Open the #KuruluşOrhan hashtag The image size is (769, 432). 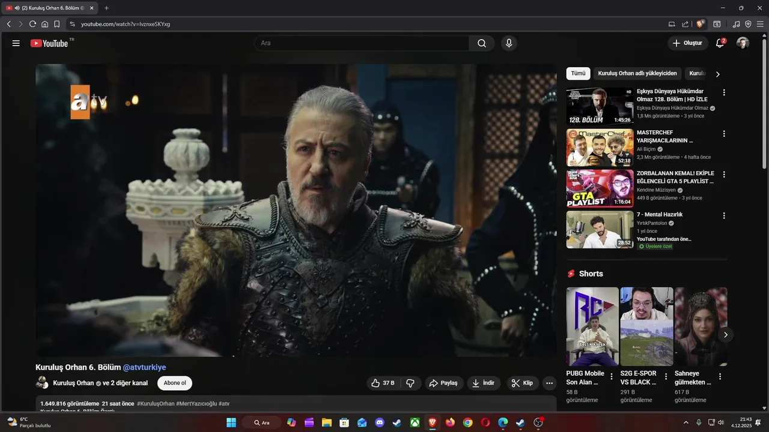[156, 404]
